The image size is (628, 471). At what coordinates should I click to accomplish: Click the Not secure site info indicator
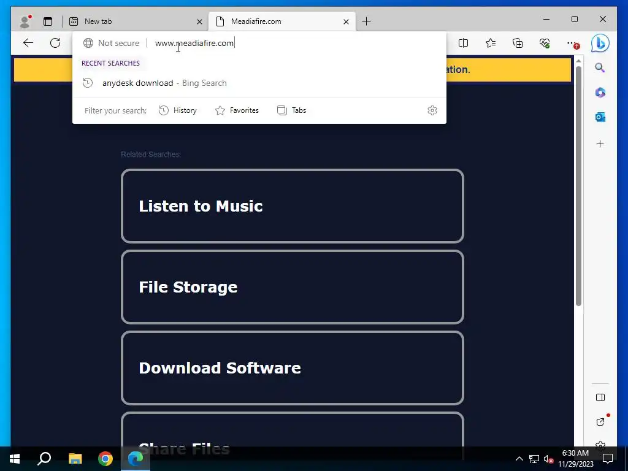pyautogui.click(x=112, y=43)
